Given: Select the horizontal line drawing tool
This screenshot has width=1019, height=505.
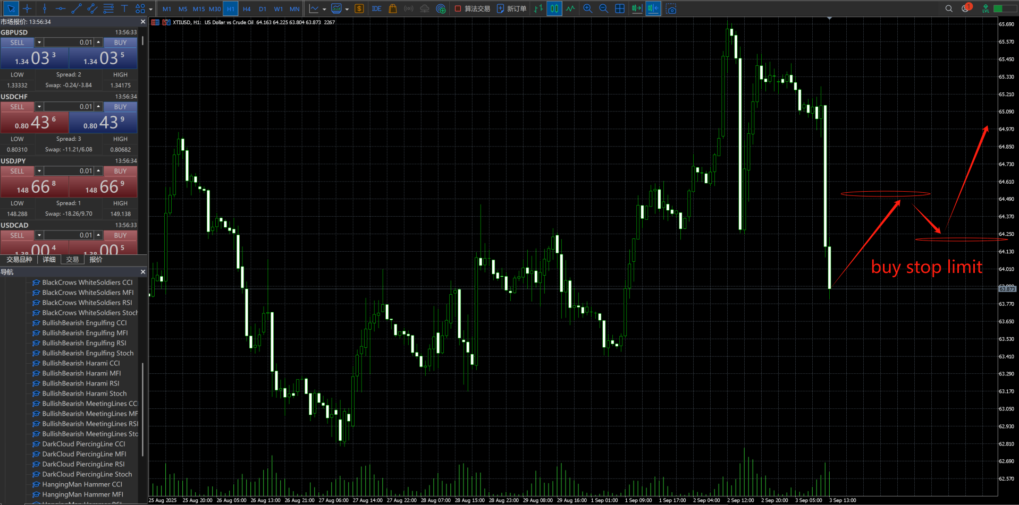Looking at the screenshot, I should coord(61,8).
